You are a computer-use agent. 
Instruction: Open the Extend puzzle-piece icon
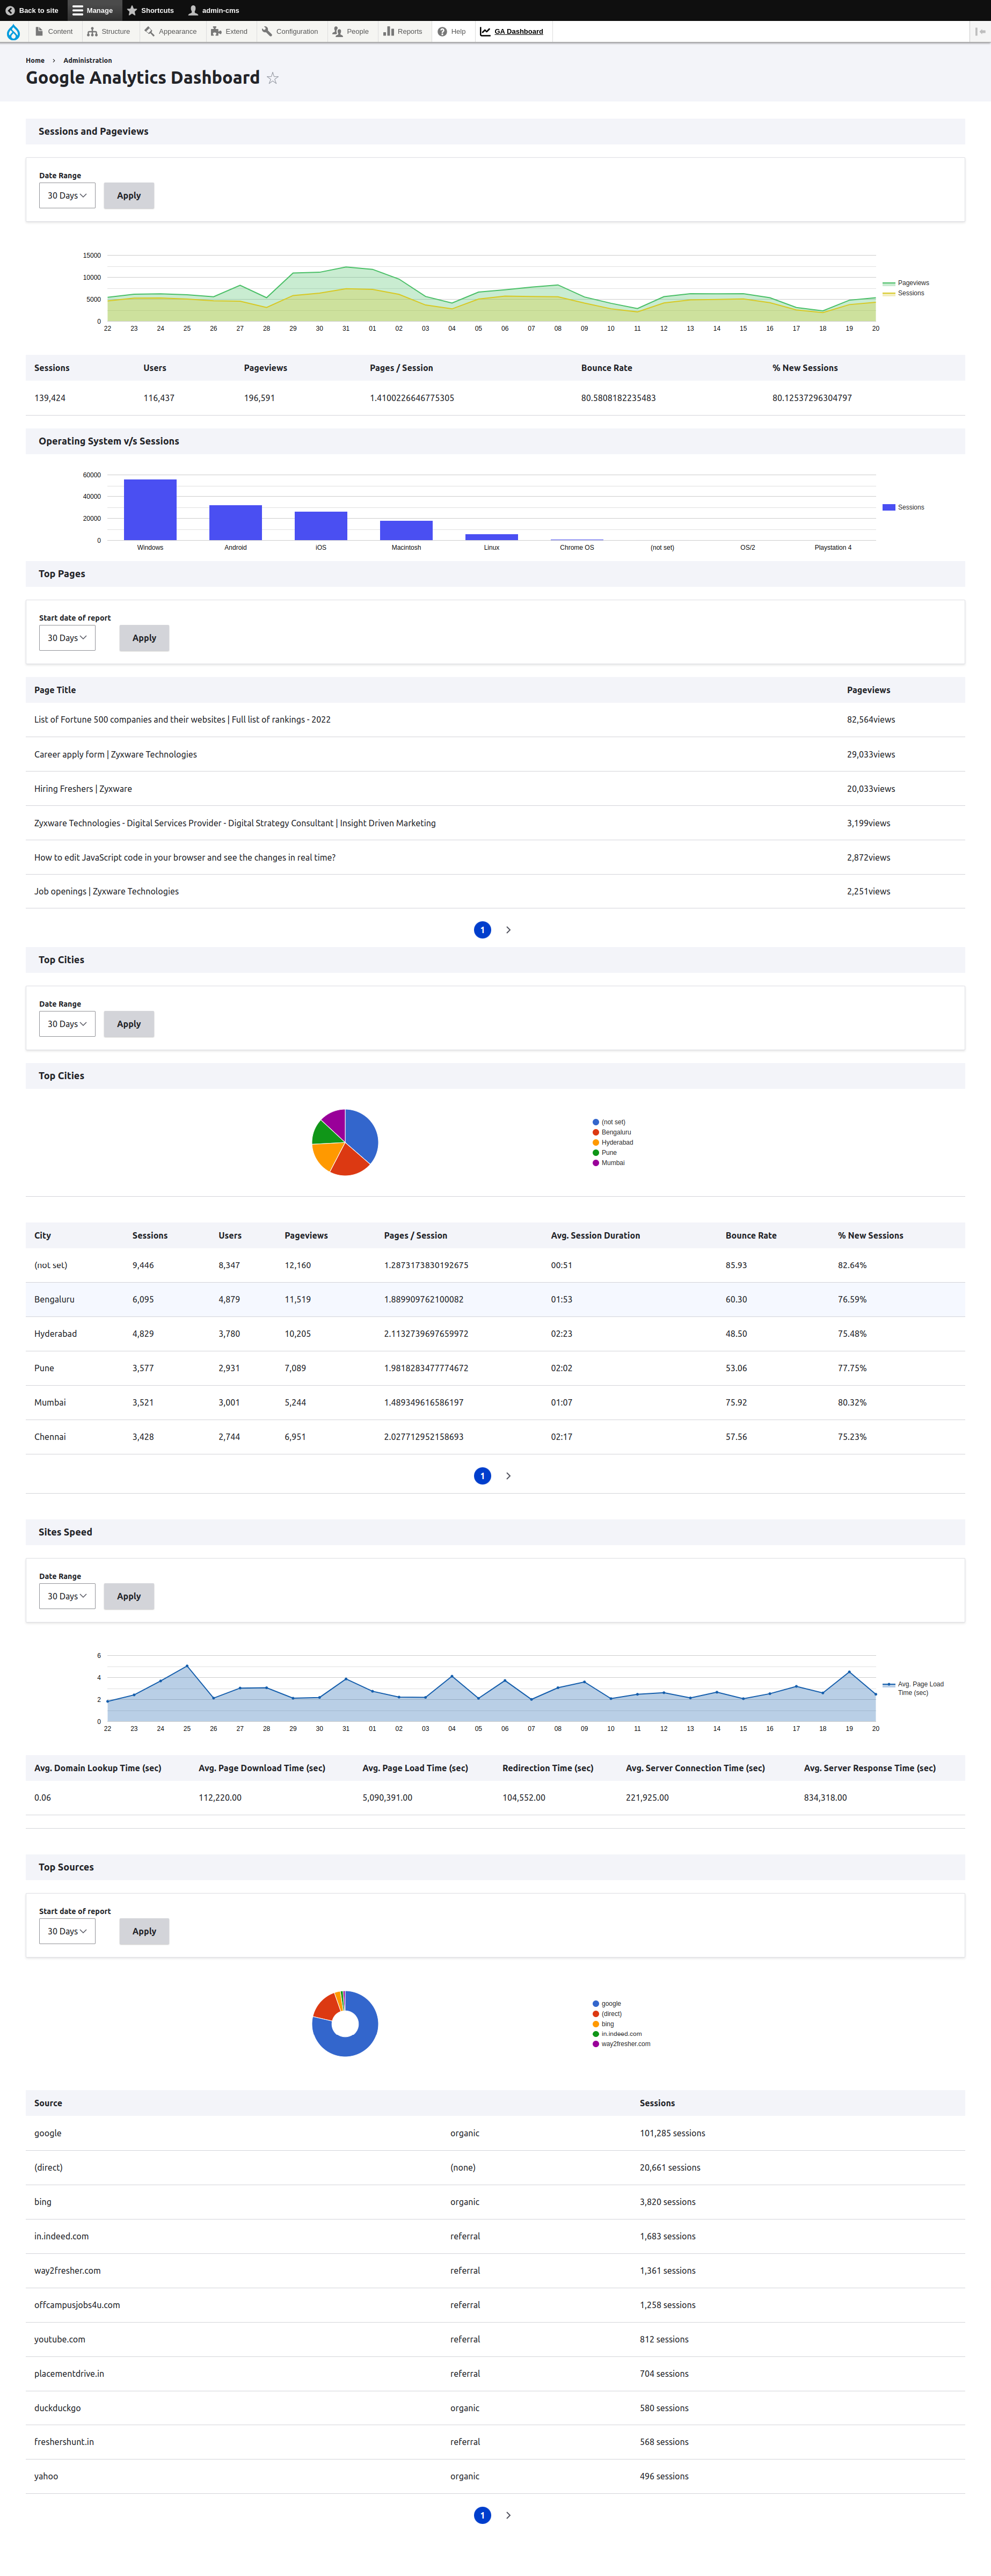click(215, 31)
